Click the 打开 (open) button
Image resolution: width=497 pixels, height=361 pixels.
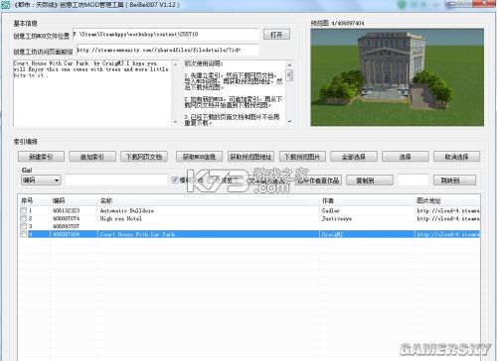coord(276,35)
